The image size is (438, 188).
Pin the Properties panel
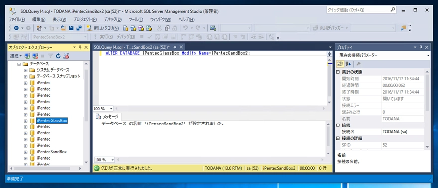(x=421, y=47)
